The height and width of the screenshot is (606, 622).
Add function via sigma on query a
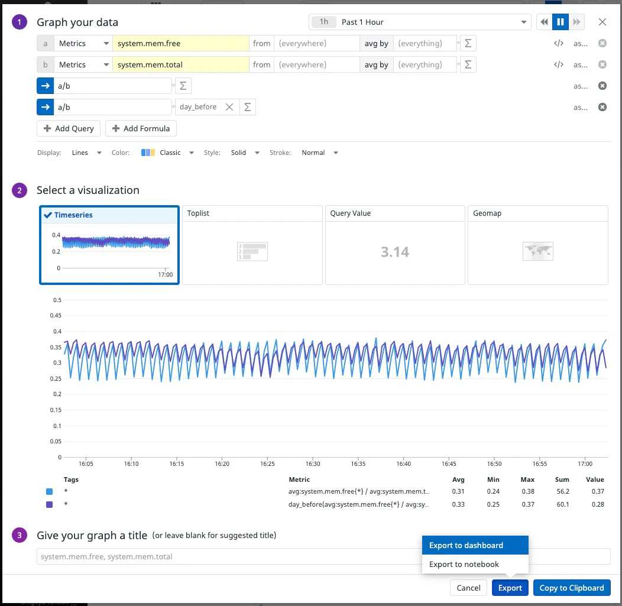(468, 43)
